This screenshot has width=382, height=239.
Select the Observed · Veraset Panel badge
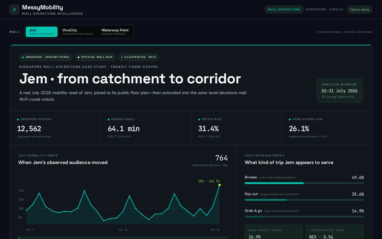[x=46, y=57]
